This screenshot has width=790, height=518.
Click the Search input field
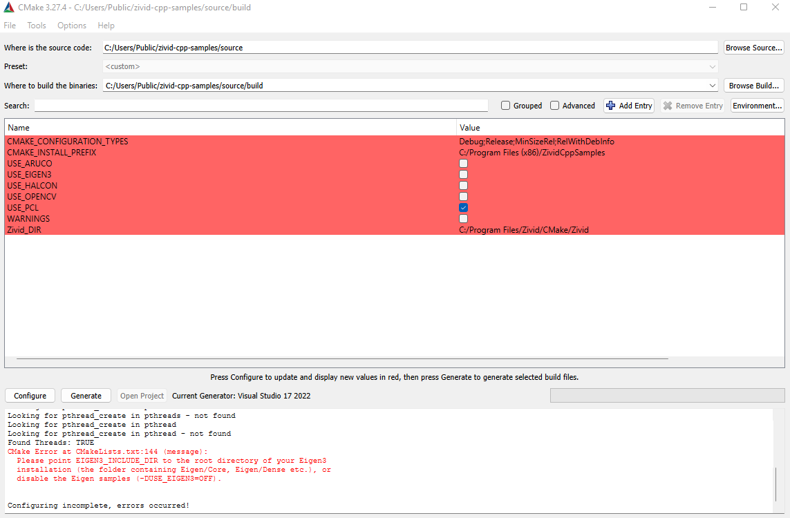point(261,106)
